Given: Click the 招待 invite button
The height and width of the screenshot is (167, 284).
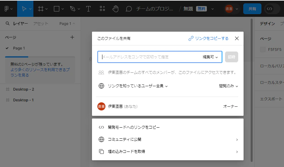Looking at the screenshot, I should coord(231,57).
